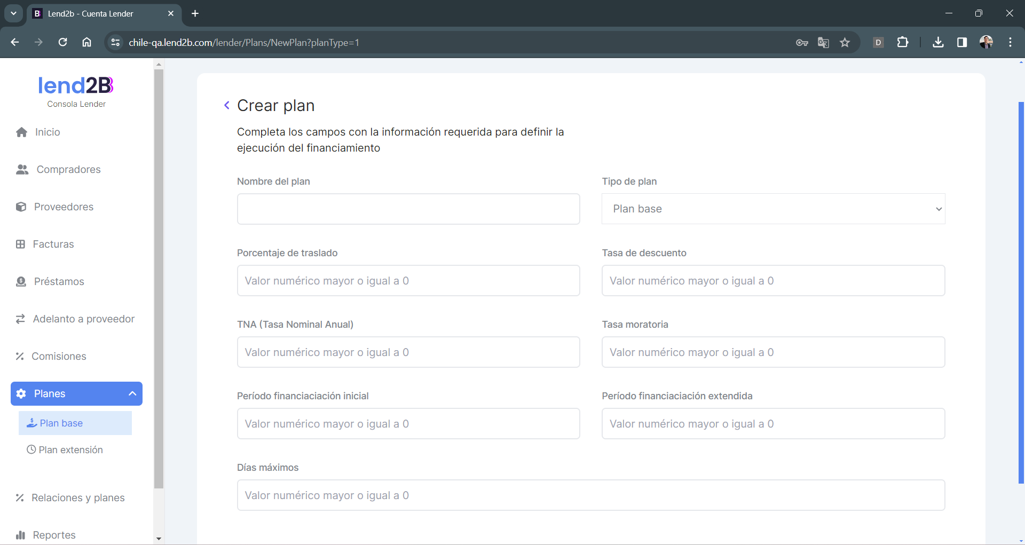This screenshot has height=545, width=1025.
Task: Click the Proveedores box icon
Action: 21,207
